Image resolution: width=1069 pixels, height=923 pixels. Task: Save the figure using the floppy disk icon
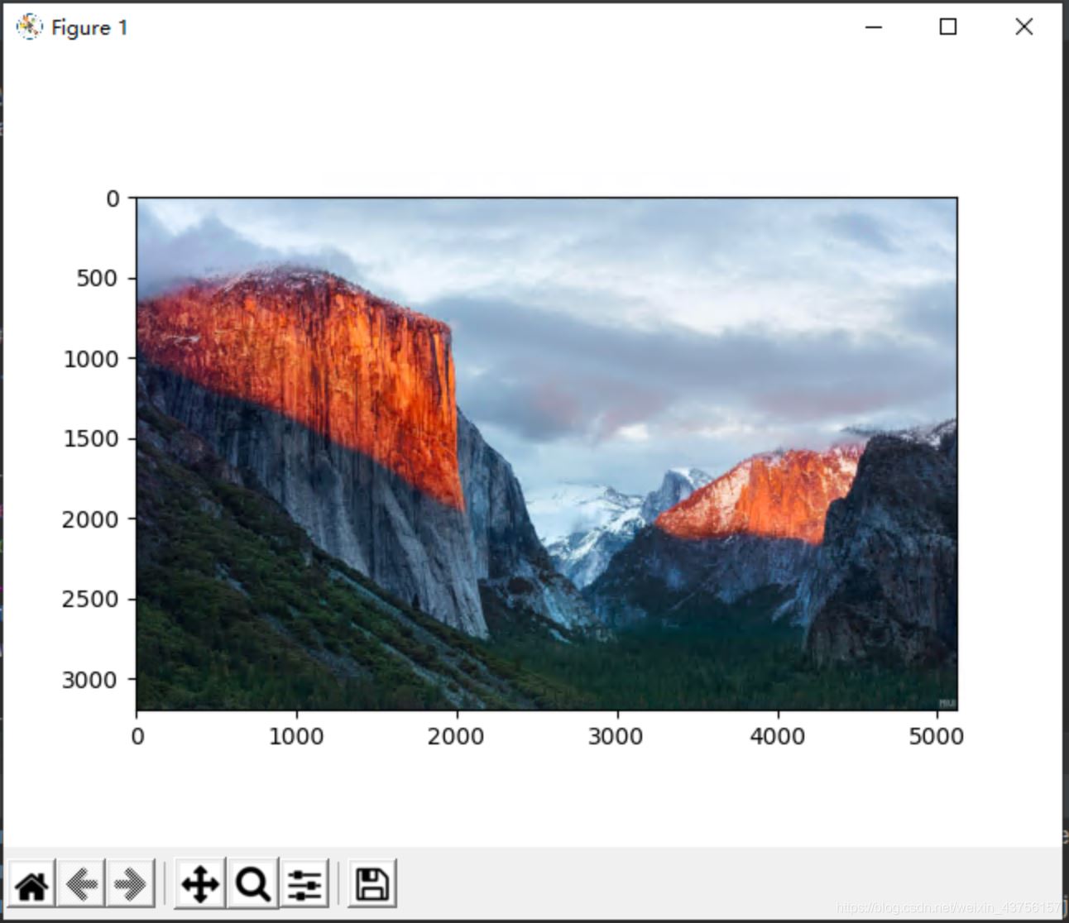(372, 883)
